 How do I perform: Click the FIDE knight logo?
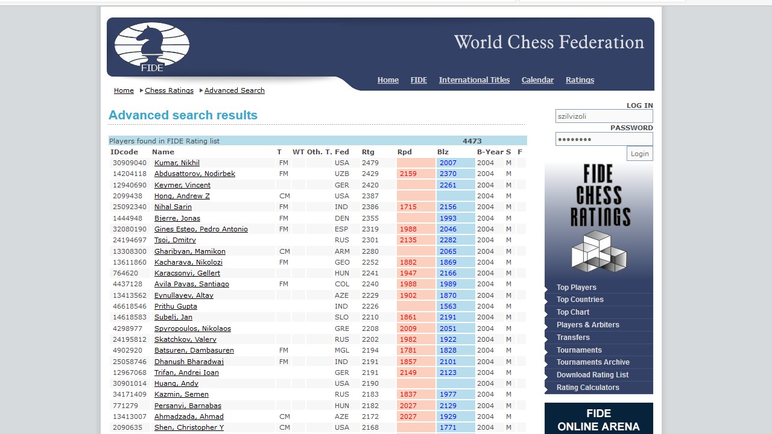click(x=152, y=48)
